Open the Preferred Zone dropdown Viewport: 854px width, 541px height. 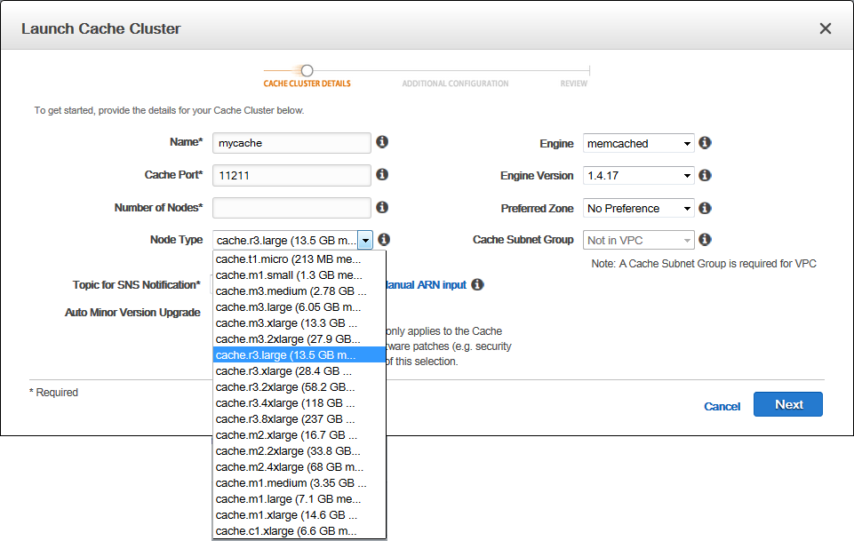pos(638,209)
